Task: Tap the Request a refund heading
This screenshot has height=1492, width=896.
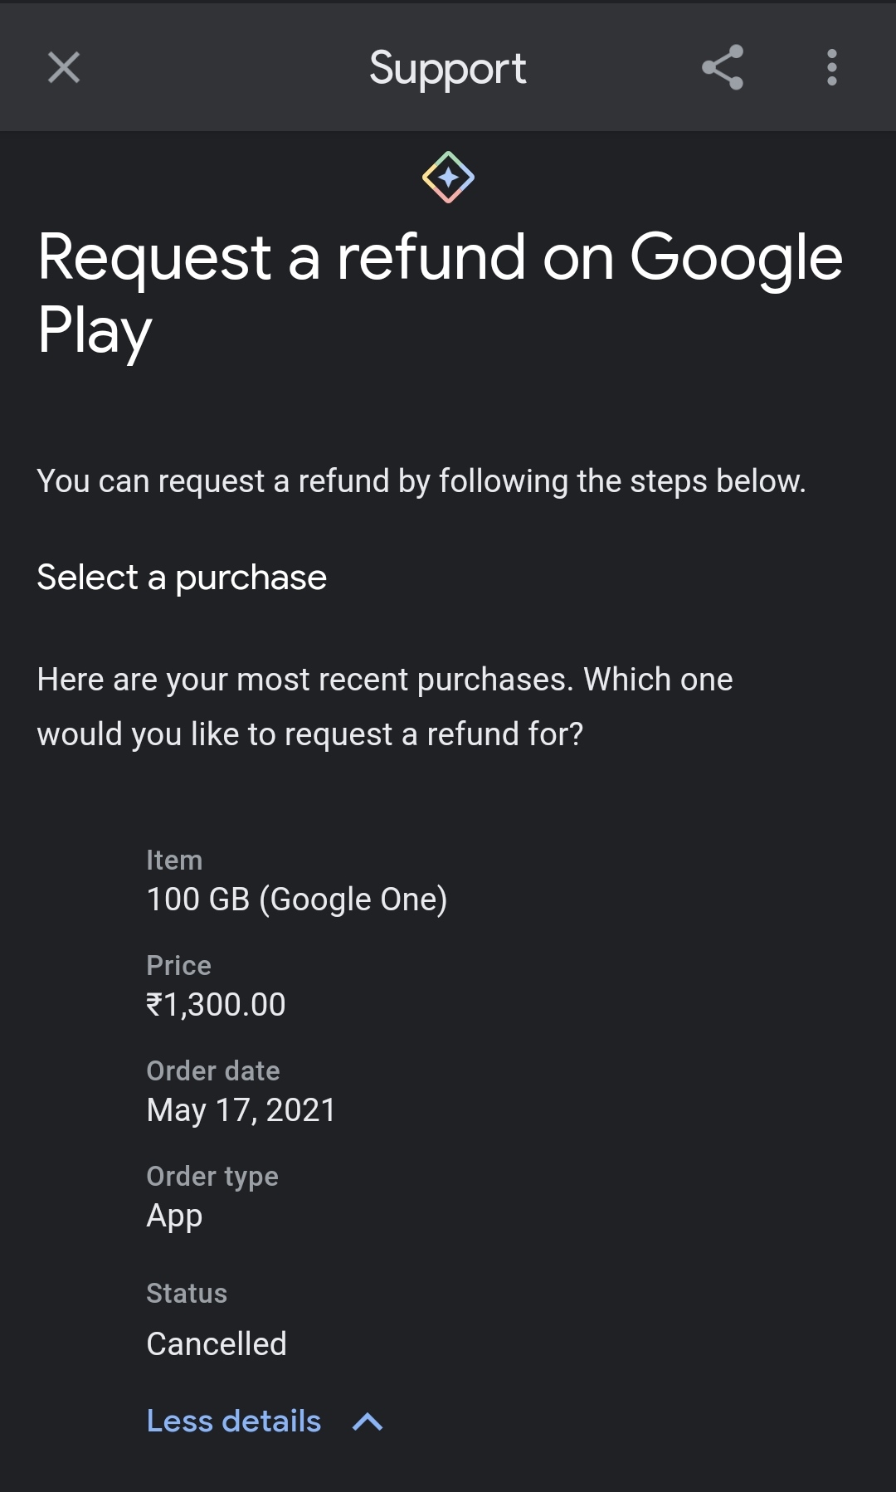Action: click(x=440, y=293)
